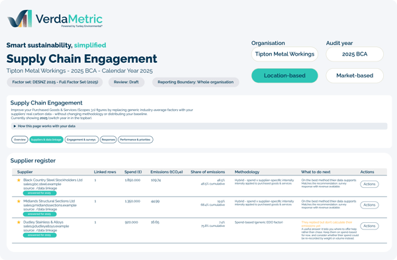Switch to Performance & priorities tab
Screen dimensions: 397x260
(x=136, y=140)
